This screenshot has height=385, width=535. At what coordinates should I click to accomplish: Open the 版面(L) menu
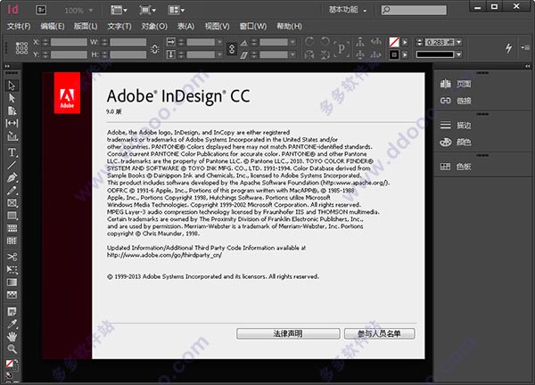(x=86, y=26)
